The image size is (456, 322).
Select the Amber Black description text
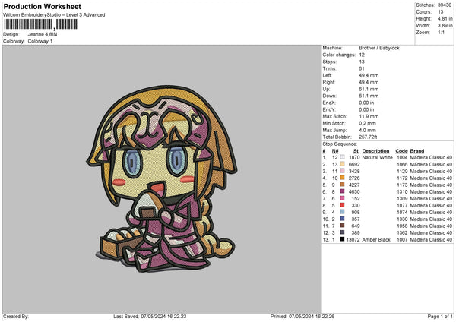(x=376, y=239)
